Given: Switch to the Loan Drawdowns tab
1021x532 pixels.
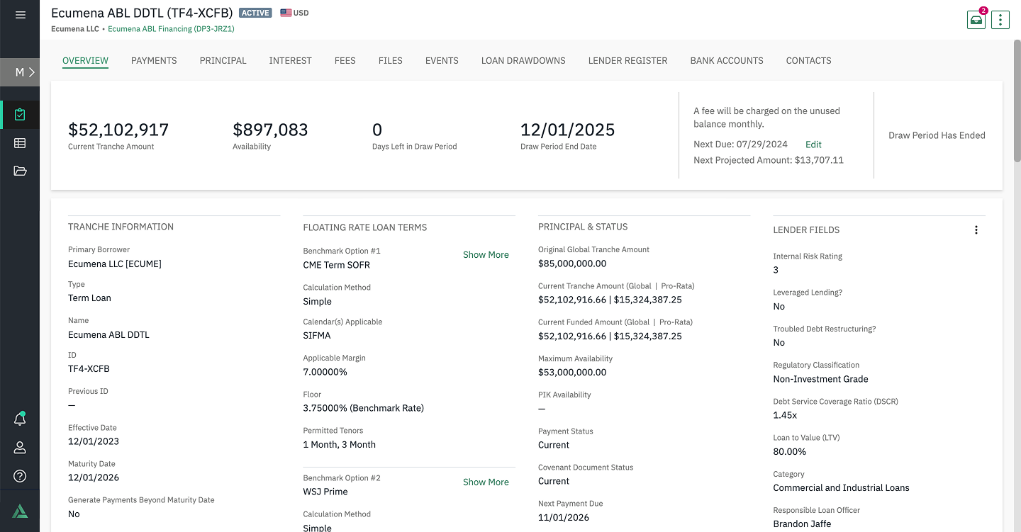Looking at the screenshot, I should pos(523,60).
